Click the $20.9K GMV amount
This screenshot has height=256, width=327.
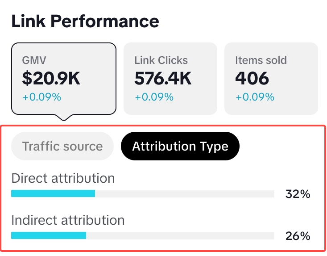point(51,79)
